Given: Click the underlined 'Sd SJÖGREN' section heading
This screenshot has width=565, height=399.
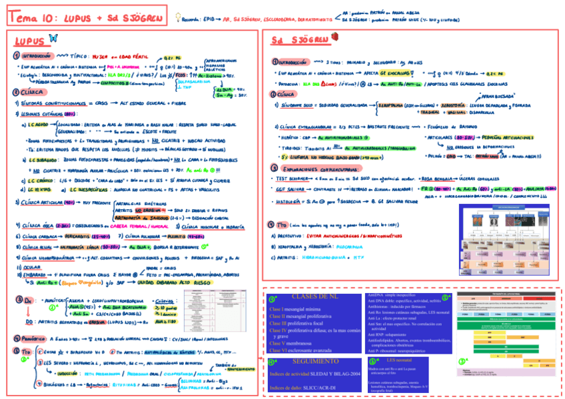Looking at the screenshot, I should click(300, 40).
